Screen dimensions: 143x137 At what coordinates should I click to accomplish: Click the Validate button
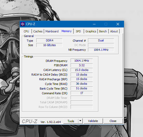tap(93, 121)
